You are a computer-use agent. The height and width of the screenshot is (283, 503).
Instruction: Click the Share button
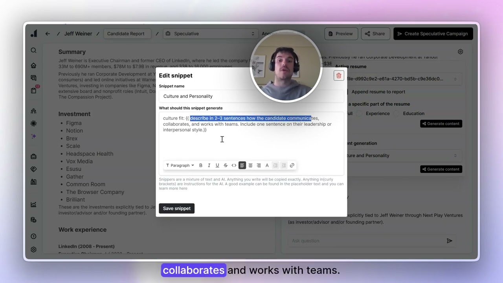click(375, 34)
